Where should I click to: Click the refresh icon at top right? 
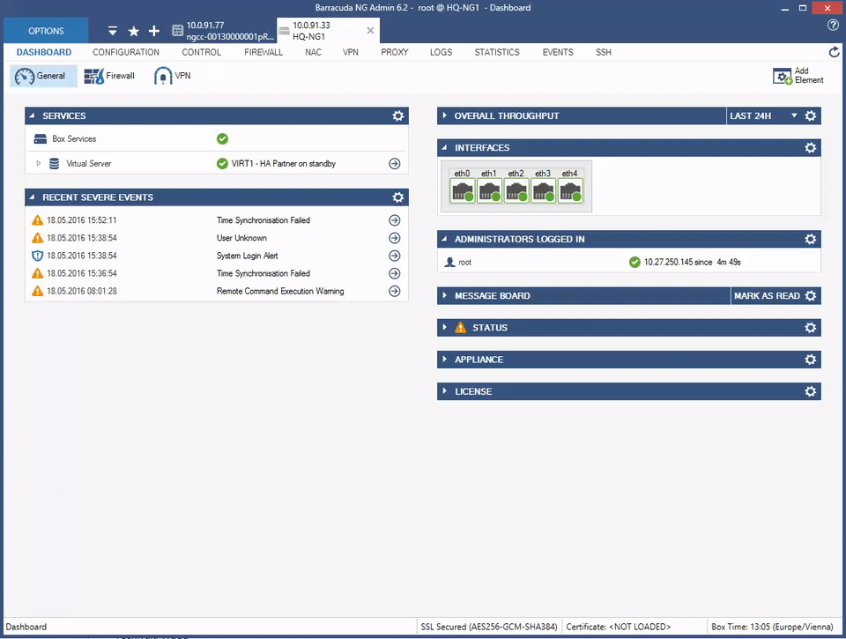pyautogui.click(x=834, y=52)
